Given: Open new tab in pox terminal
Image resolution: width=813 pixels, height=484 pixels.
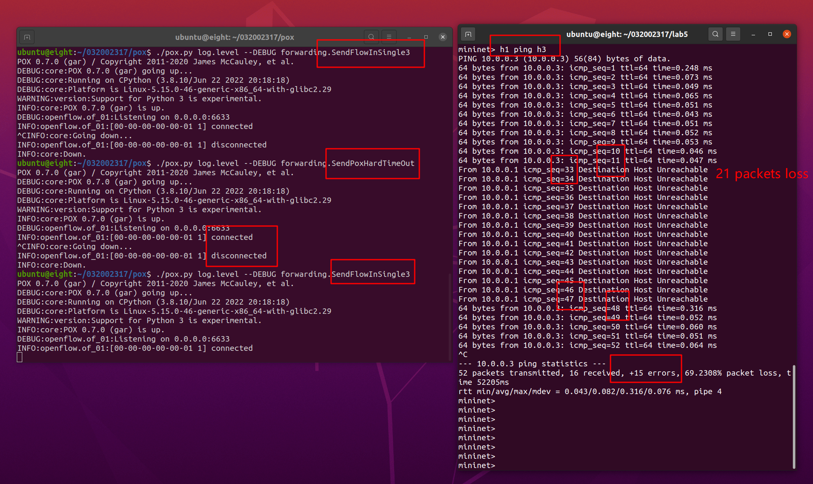Looking at the screenshot, I should coord(27,37).
